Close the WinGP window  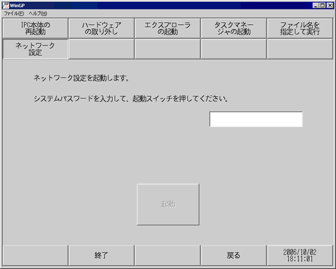point(330,5)
